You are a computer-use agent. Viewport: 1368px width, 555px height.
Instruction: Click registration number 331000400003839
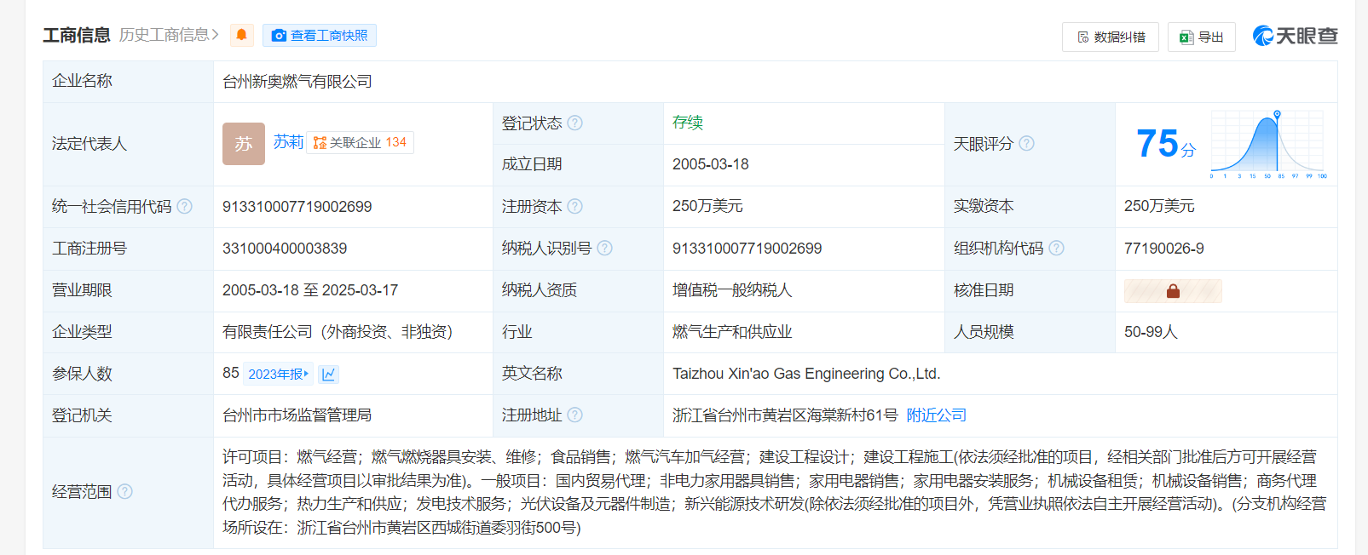pos(285,249)
